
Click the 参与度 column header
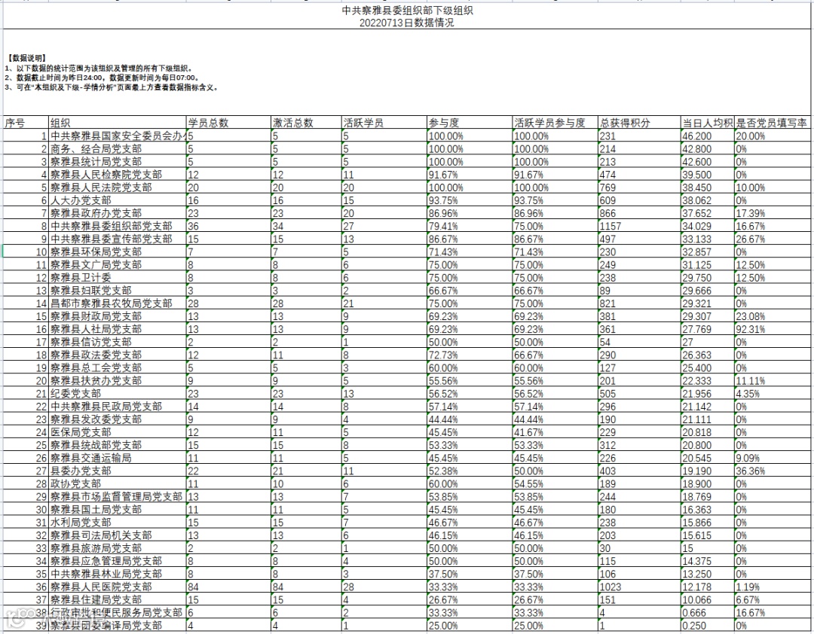[470, 123]
